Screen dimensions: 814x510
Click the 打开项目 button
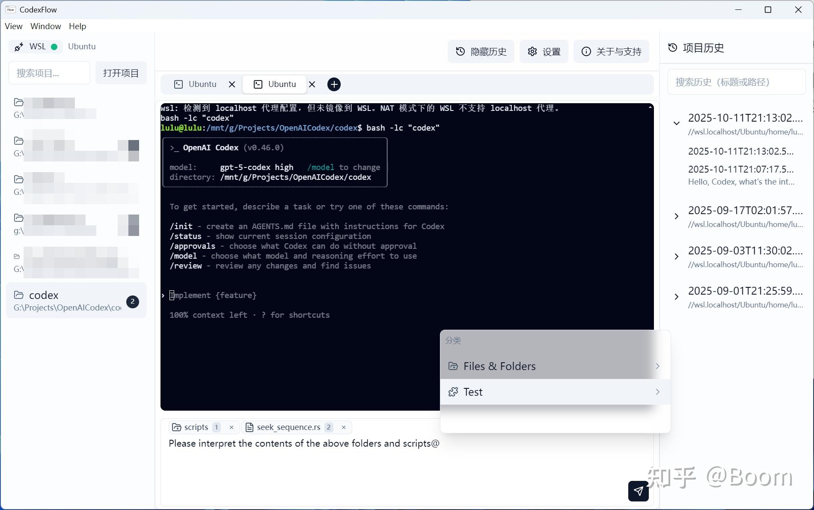(x=121, y=73)
